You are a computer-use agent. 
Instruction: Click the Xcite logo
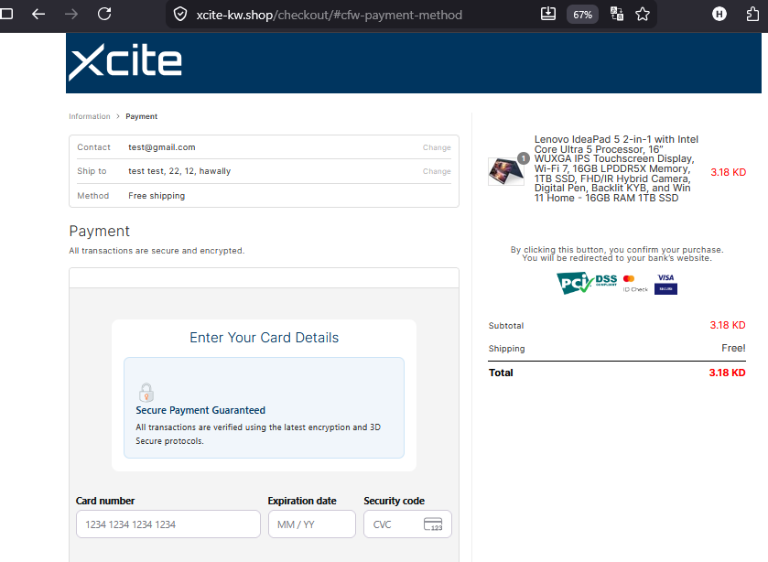pyautogui.click(x=125, y=61)
